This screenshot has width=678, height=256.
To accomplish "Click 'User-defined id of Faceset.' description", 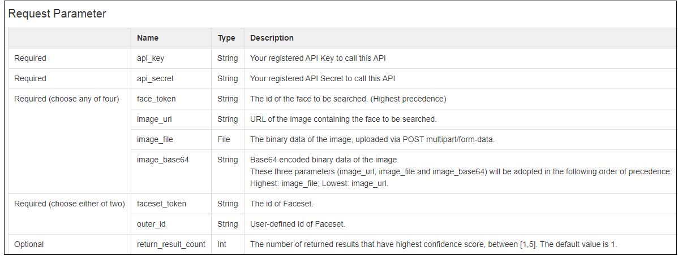I will [x=298, y=224].
